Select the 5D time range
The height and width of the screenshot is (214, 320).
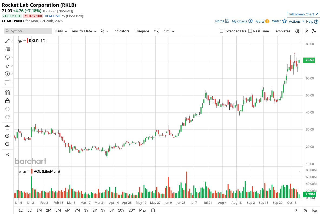pyautogui.click(x=30, y=210)
